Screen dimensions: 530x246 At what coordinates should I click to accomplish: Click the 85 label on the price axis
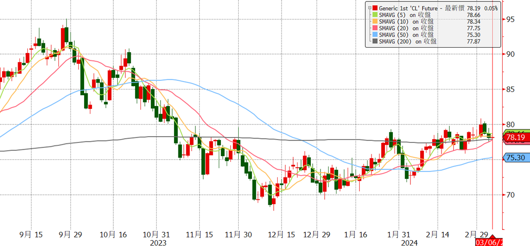click(512, 89)
